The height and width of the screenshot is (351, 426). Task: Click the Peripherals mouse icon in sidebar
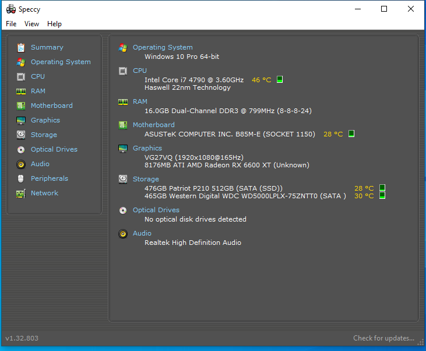(x=21, y=178)
